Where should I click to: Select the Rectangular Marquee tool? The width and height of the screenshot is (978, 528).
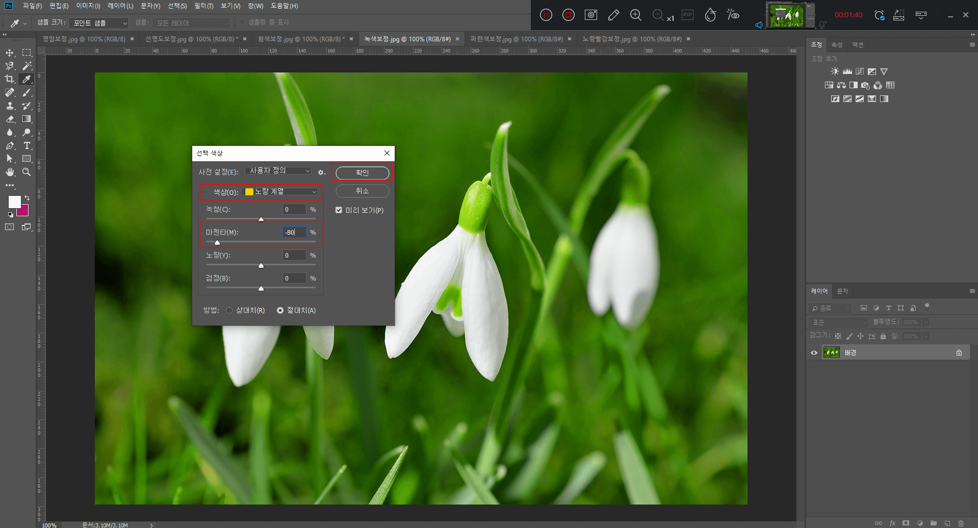click(27, 53)
